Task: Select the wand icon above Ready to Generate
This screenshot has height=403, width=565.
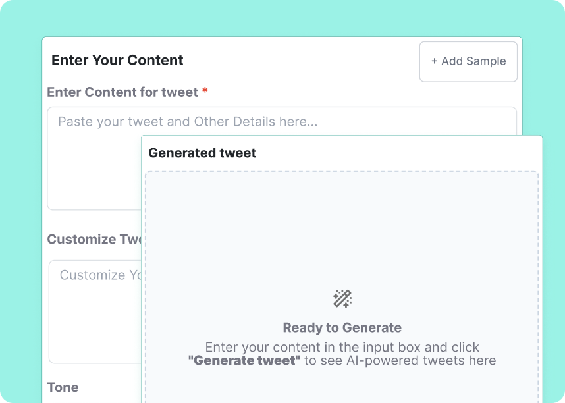Action: 342,300
